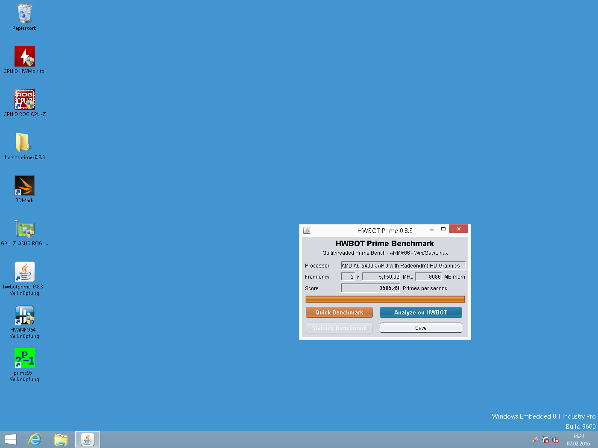Open GPU-Z_ASUS_ROG desktop icon

(25, 233)
